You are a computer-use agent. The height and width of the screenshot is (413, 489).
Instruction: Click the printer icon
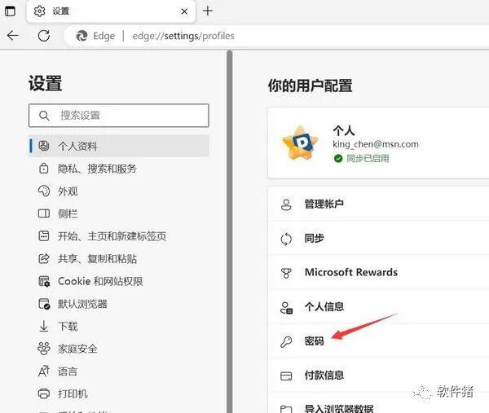click(44, 393)
